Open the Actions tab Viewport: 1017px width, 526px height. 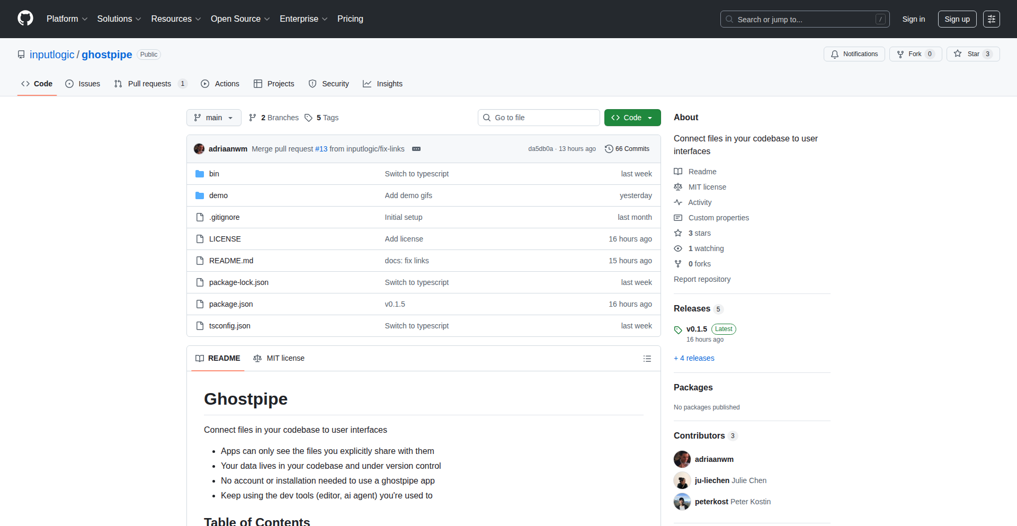tap(220, 84)
